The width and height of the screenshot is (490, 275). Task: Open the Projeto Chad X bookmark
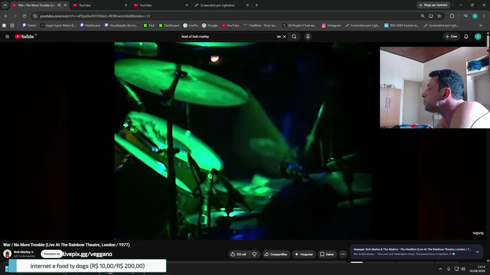(299, 26)
